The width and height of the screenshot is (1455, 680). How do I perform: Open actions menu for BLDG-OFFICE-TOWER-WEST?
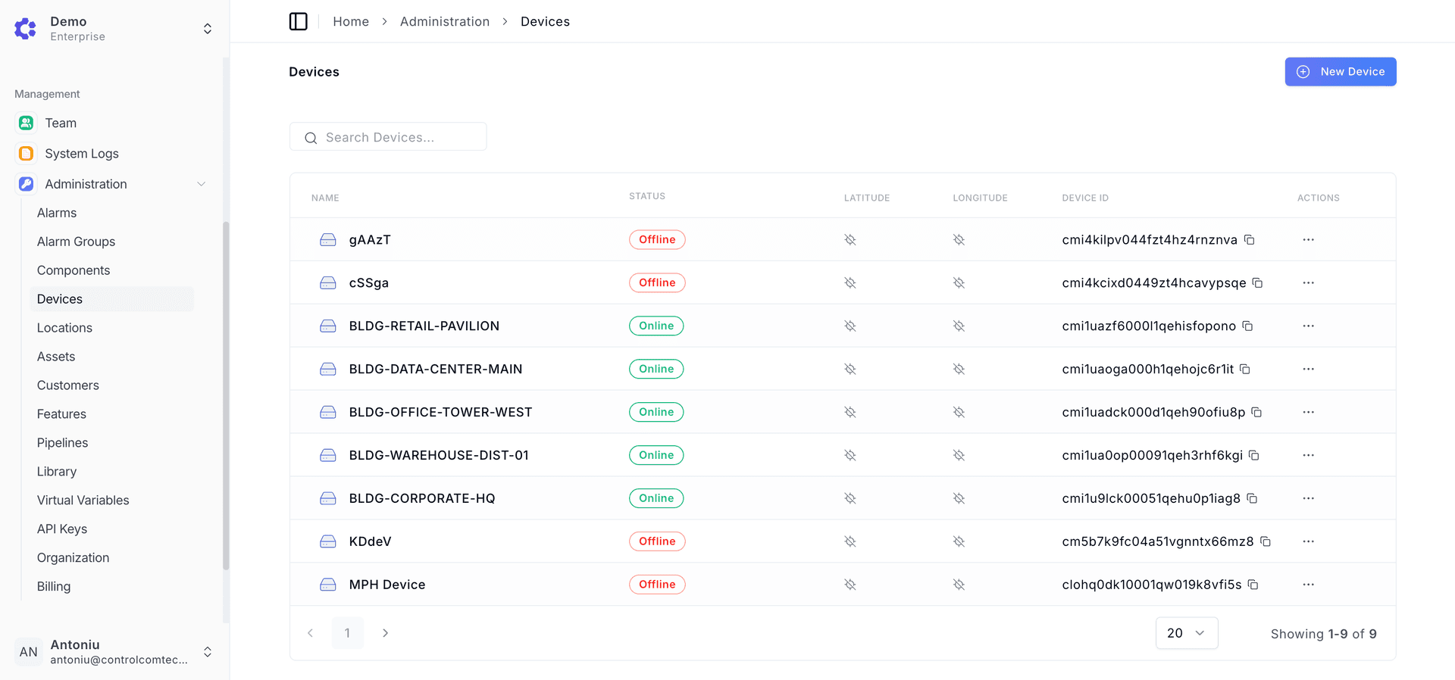1309,413
